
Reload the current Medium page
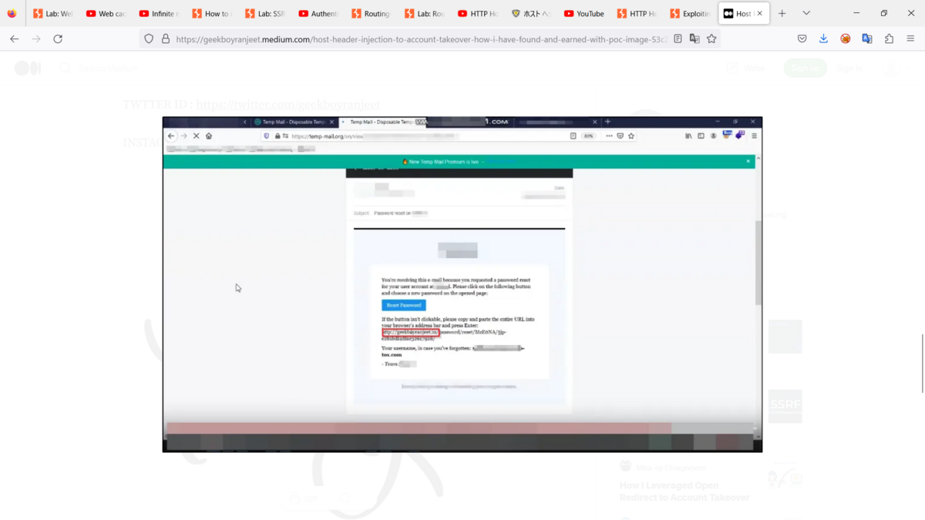pyautogui.click(x=58, y=39)
